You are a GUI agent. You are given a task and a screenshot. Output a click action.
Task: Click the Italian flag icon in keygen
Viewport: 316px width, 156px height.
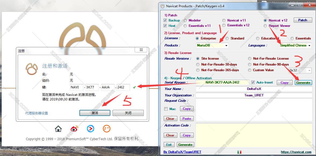[x=239, y=152]
